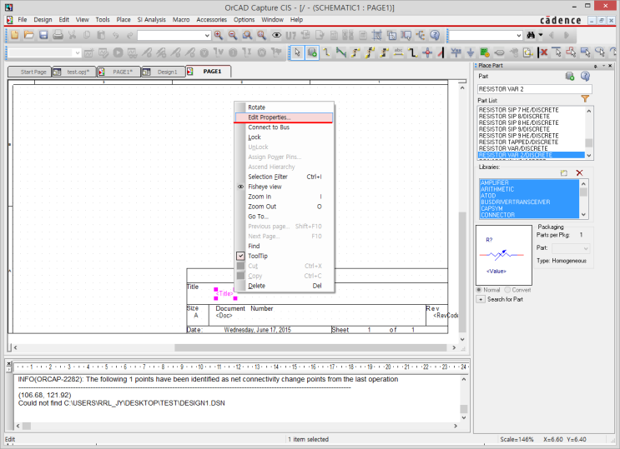Click the Open folder icon

tap(29, 35)
